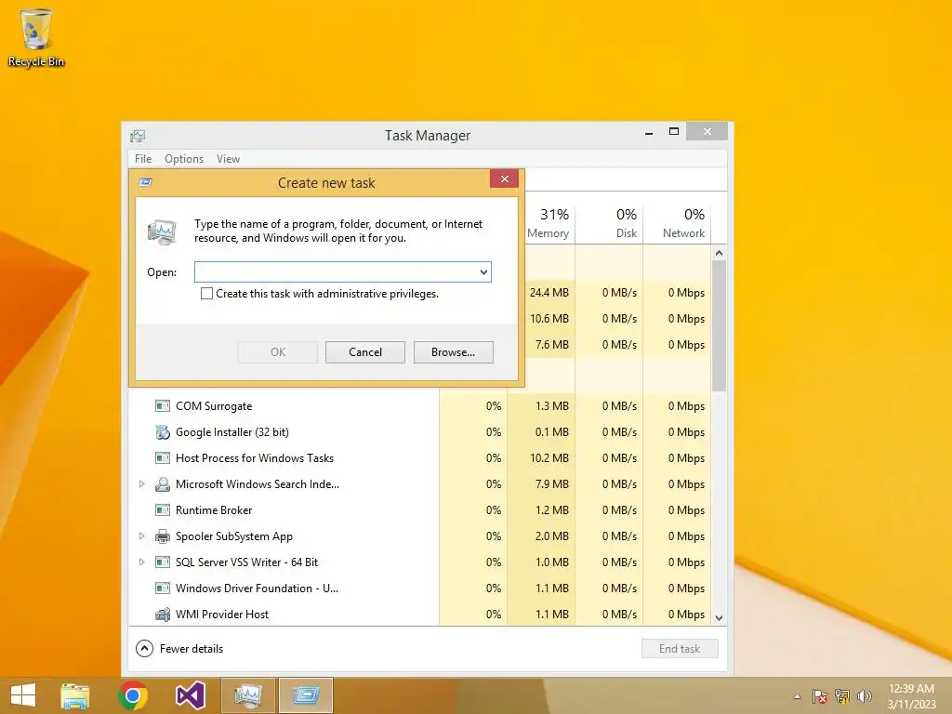Select the COM Surrogate row name
Image resolution: width=952 pixels, height=714 pixels.
tap(214, 406)
